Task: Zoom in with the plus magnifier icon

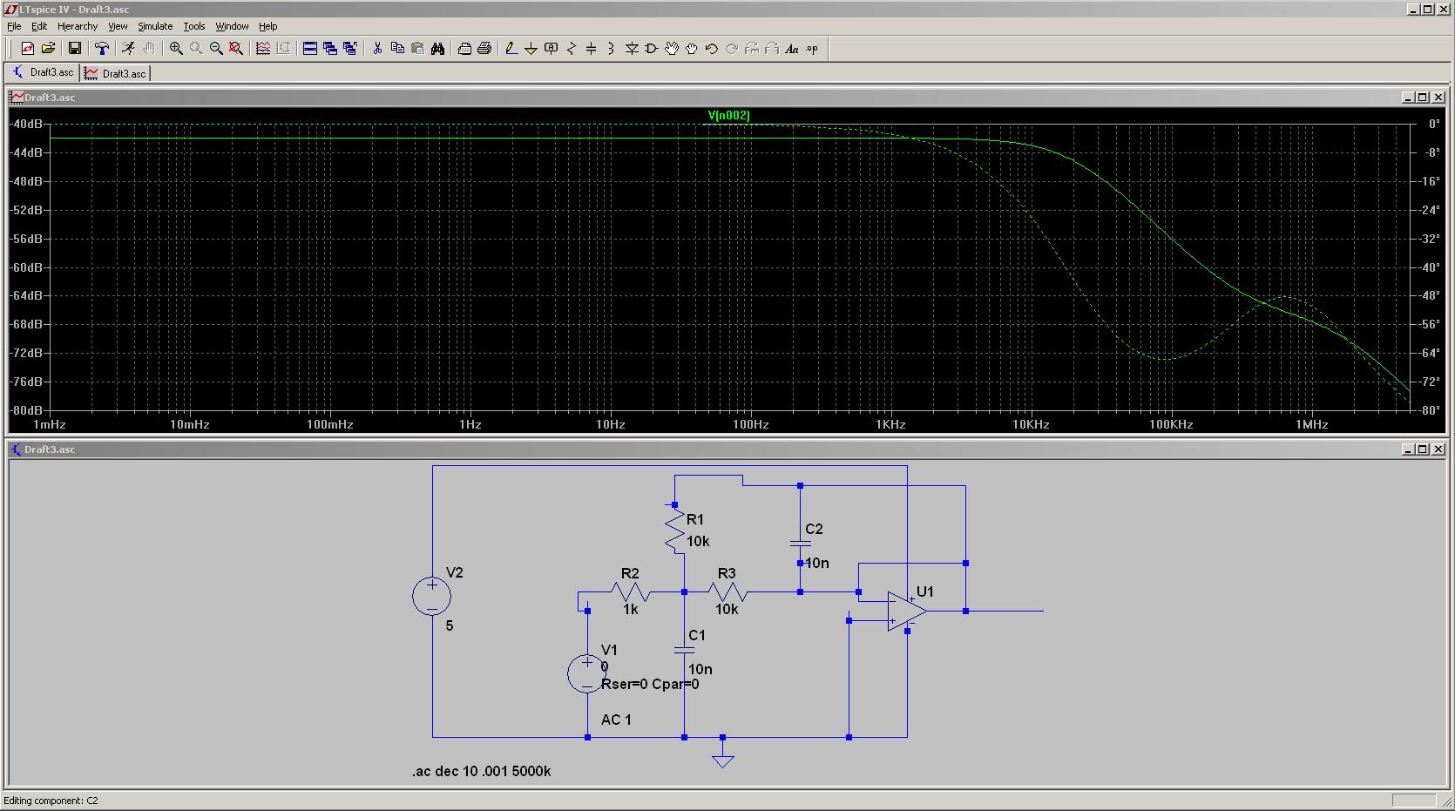Action: [x=176, y=49]
